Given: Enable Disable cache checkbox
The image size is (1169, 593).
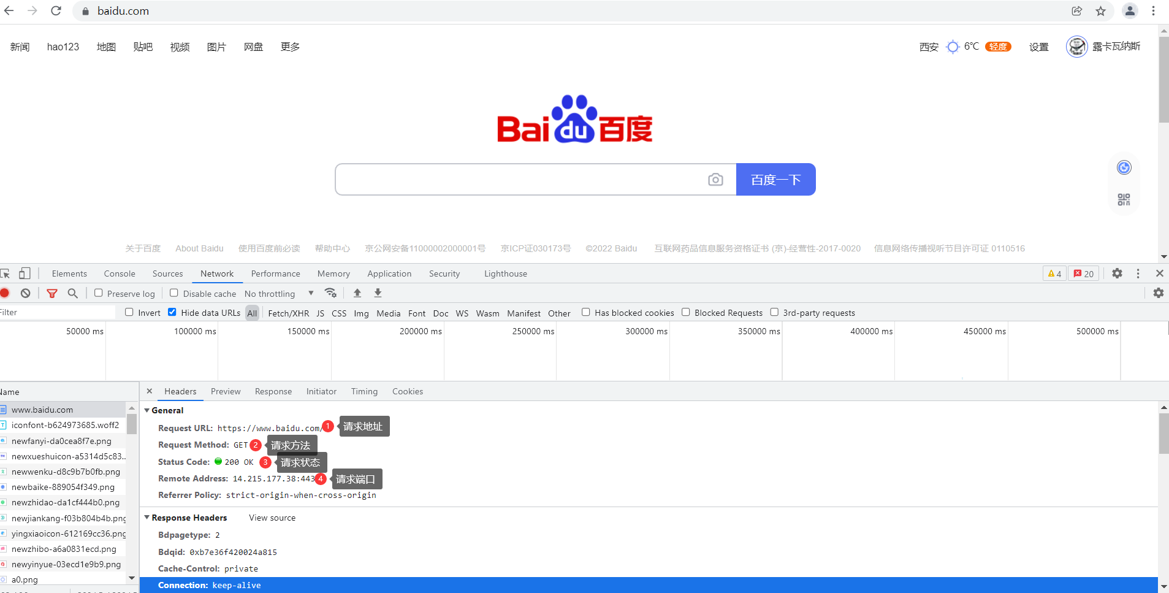Looking at the screenshot, I should (x=174, y=293).
